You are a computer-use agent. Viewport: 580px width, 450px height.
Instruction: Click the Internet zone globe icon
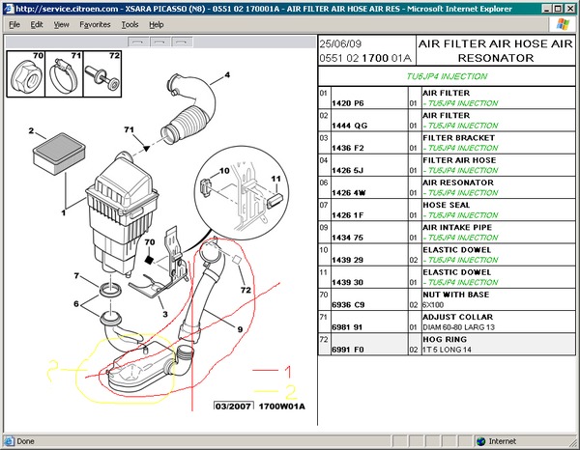click(x=480, y=441)
